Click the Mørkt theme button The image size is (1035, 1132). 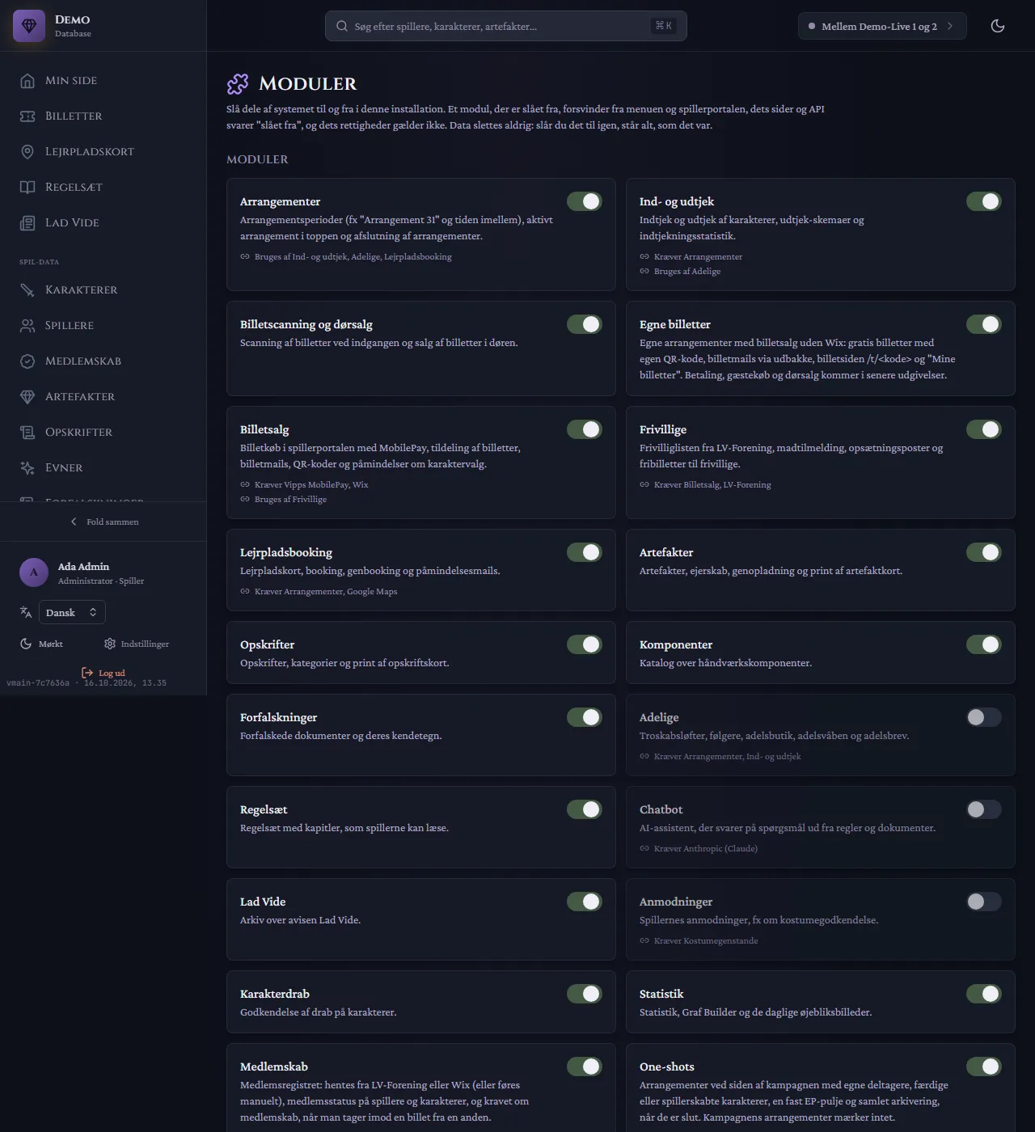42,644
